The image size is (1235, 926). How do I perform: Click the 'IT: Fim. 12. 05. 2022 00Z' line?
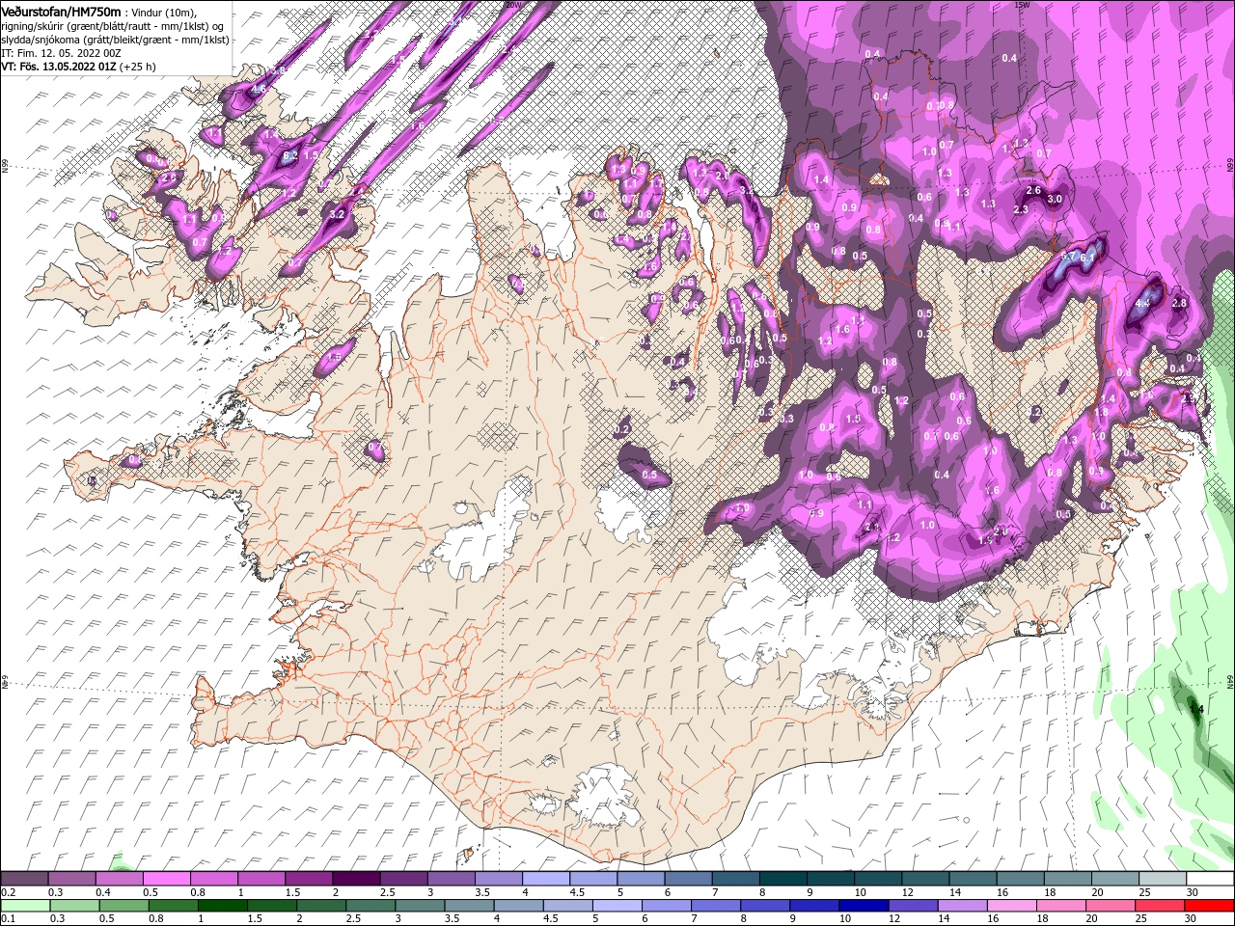coord(59,53)
